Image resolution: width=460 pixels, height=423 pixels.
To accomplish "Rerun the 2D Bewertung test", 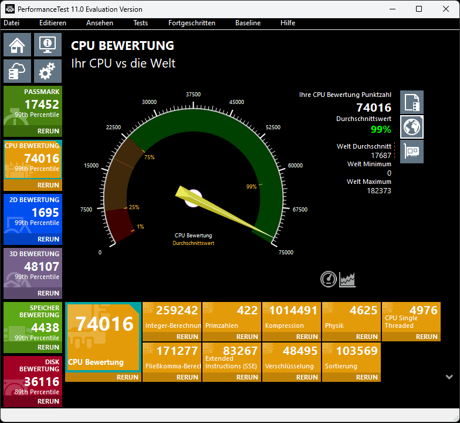I will (x=33, y=239).
